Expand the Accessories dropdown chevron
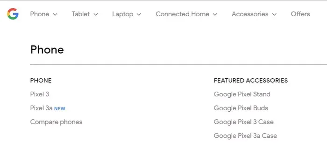This screenshot has height=168, width=327. 274,14
